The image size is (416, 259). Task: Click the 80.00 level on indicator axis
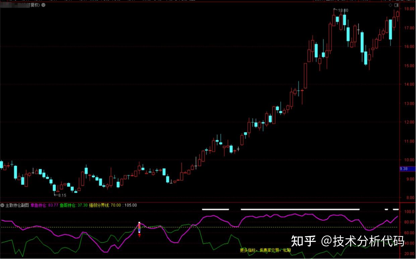(x=410, y=222)
